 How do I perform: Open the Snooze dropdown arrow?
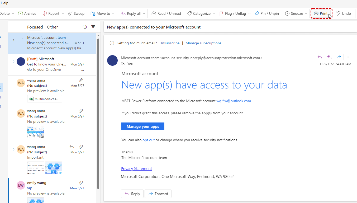[306, 13]
